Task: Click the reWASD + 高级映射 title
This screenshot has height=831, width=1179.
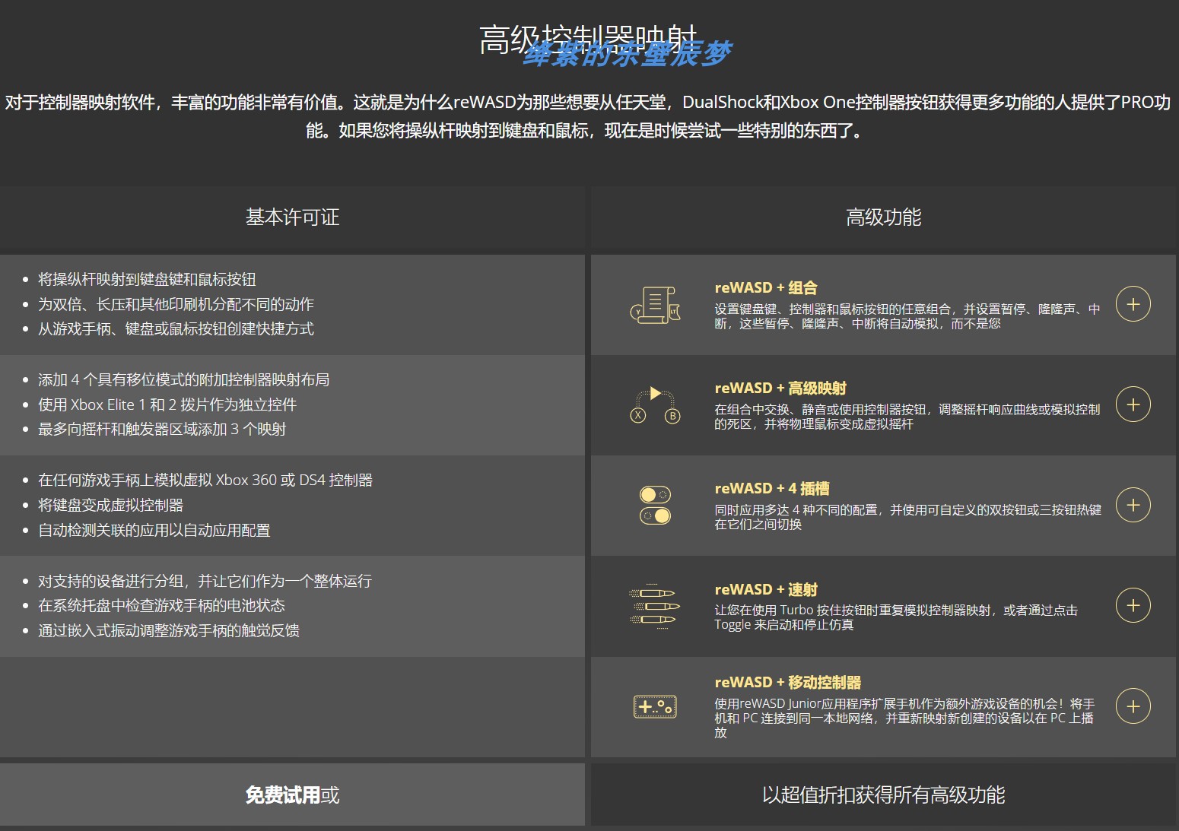Action: (780, 388)
